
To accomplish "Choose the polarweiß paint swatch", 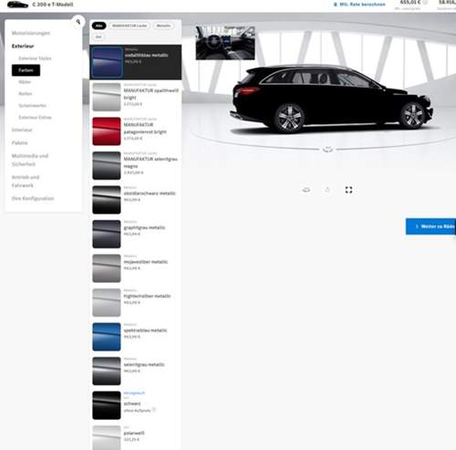I will [107, 437].
